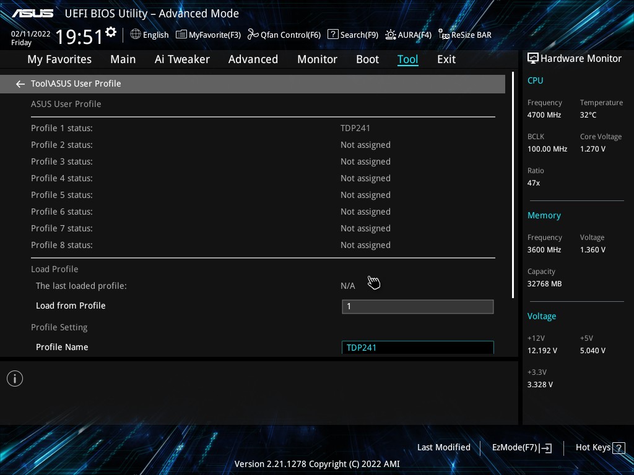Click the vertical scrollbar of settings list
Screen dimensions: 634x475
[513, 185]
